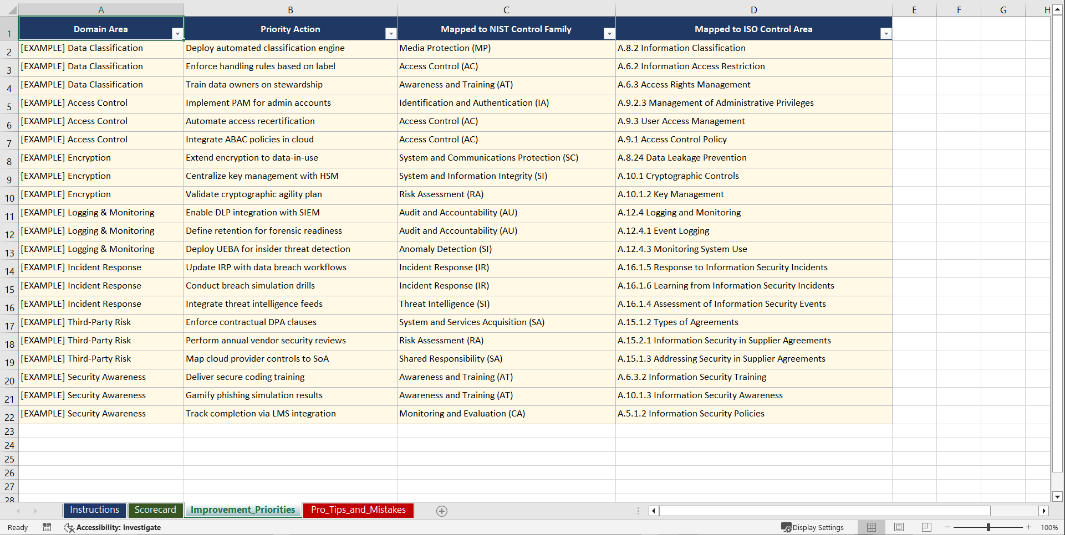Viewport: 1065px width, 535px height.
Task: Click the macro recording icon beside Ready
Action: click(47, 527)
